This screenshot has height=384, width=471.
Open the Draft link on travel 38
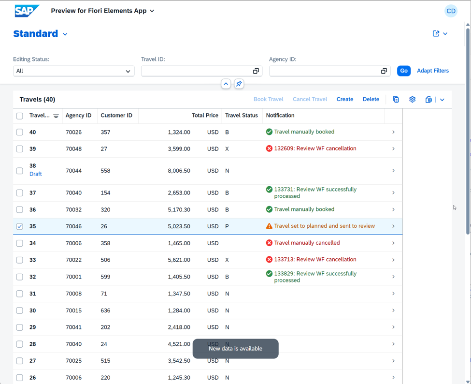35,174
